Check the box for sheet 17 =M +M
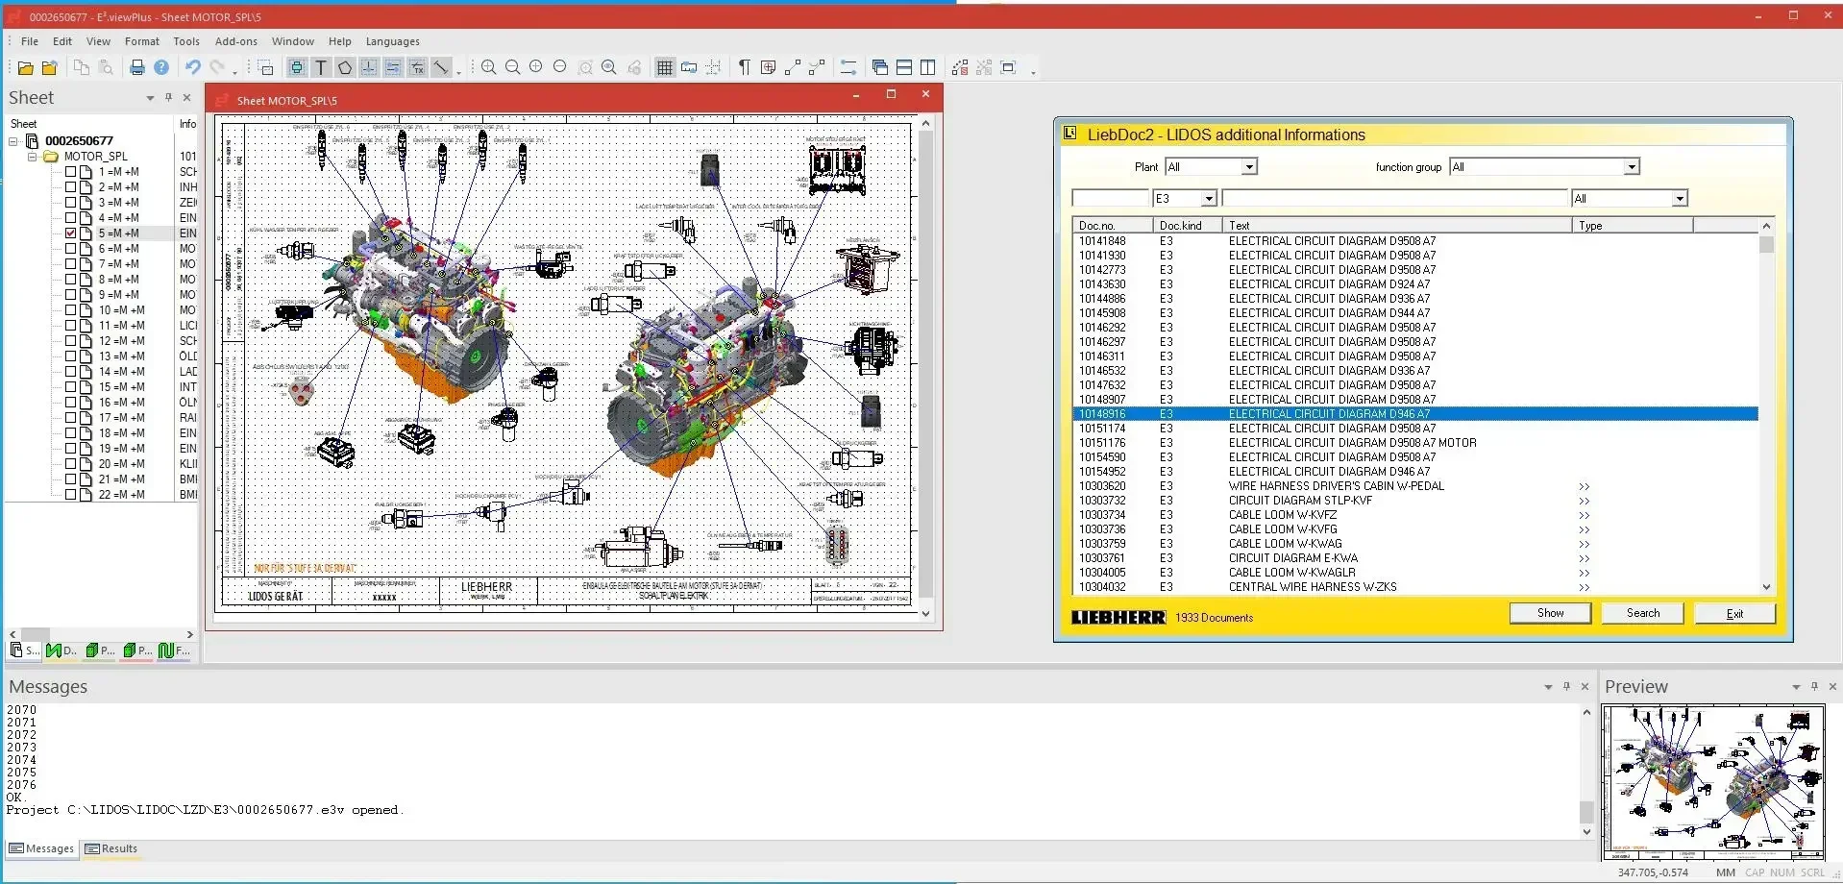The image size is (1843, 884). pyautogui.click(x=70, y=418)
